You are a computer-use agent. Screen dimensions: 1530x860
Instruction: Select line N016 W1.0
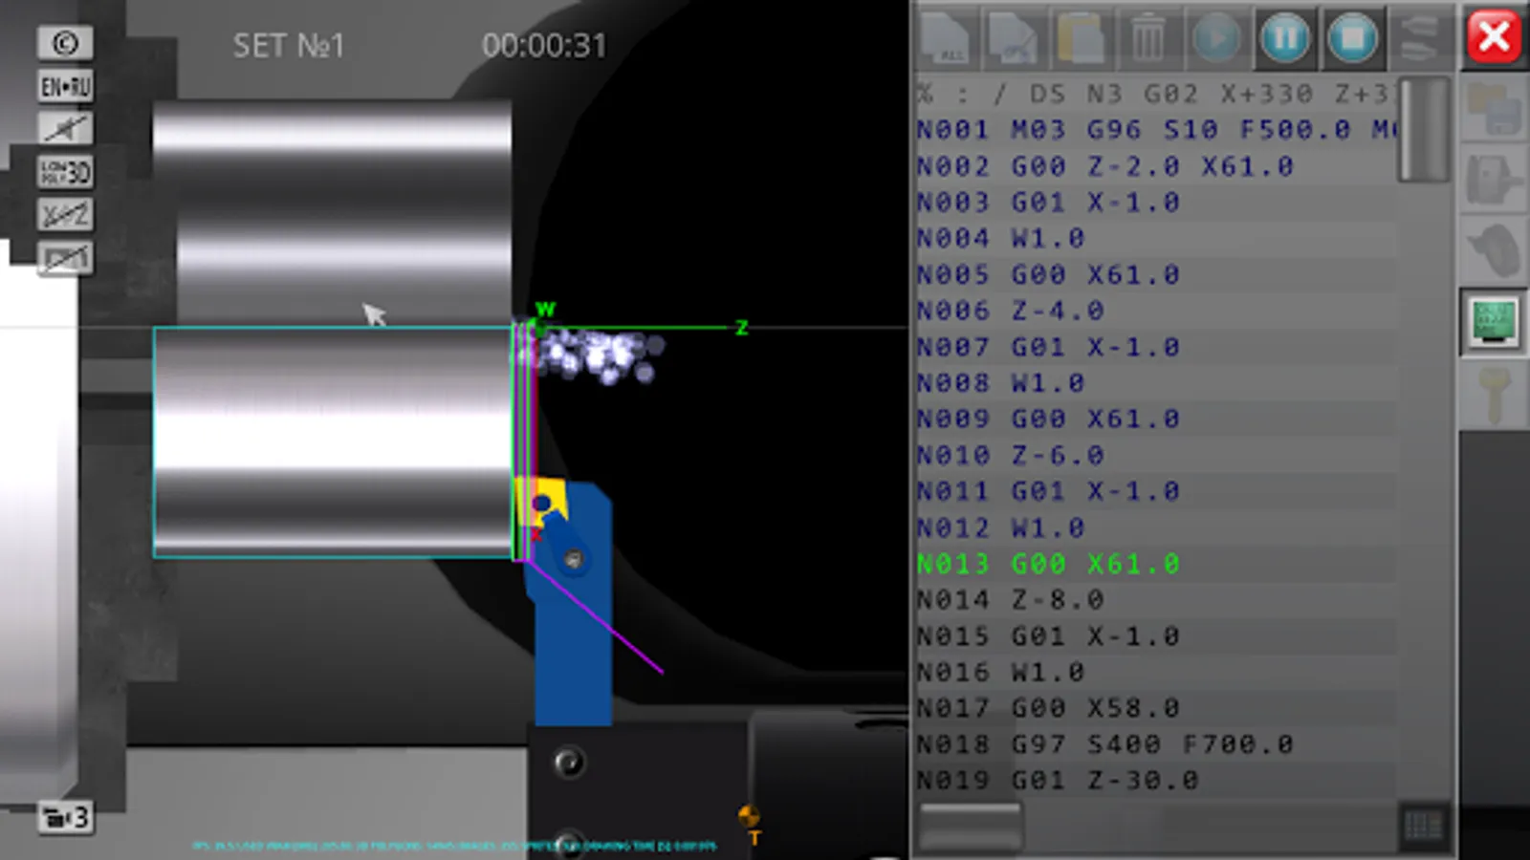pyautogui.click(x=1155, y=673)
